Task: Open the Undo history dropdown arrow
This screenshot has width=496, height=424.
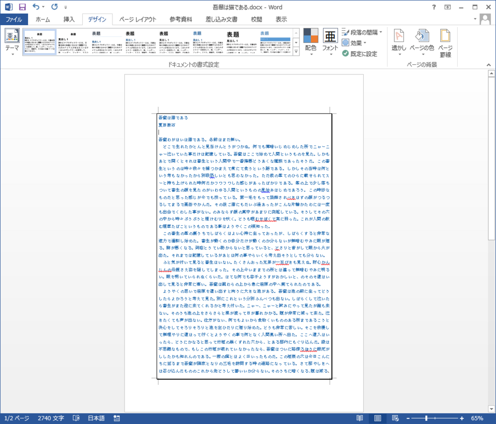Action: [x=43, y=7]
